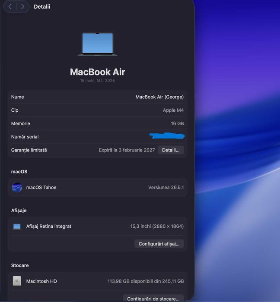
Task: Click '113,98 GB disponibili din 245,11 GB' text
Action: tap(146, 281)
